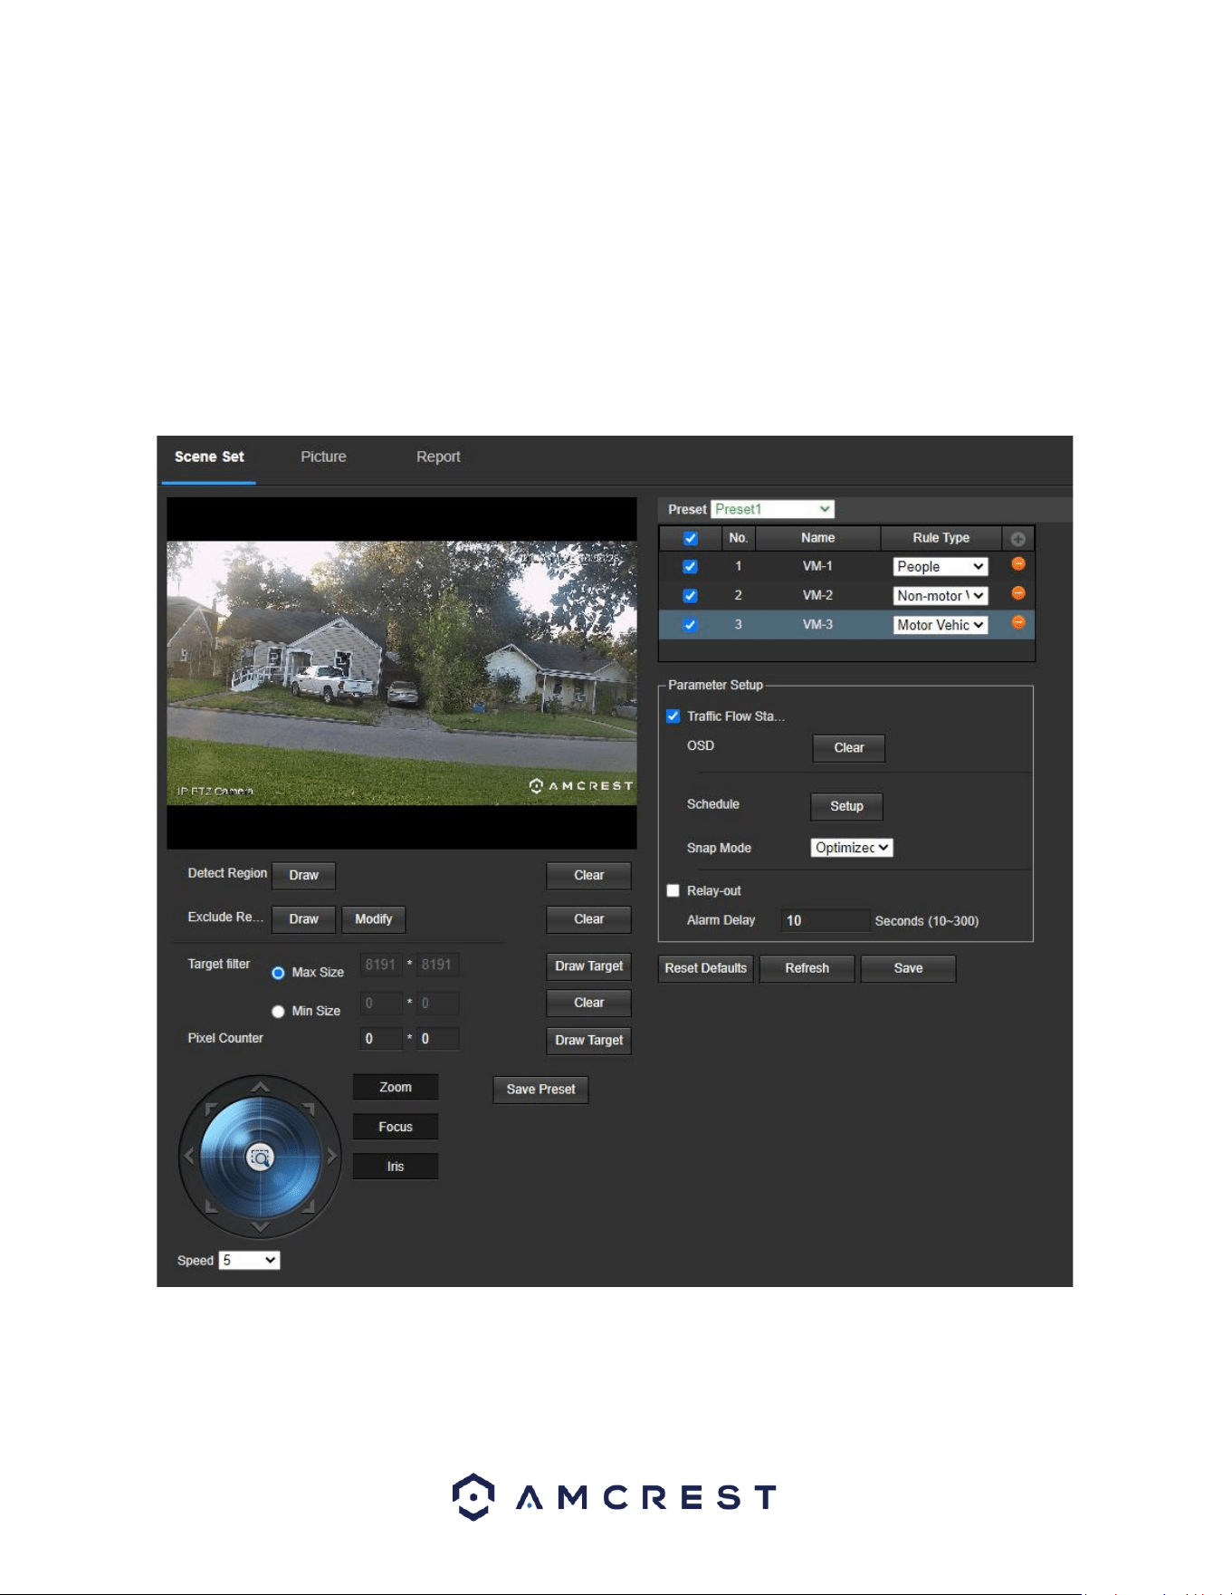Delete rule VM-1 with orange minus icon
The image size is (1232, 1595).
[1017, 564]
